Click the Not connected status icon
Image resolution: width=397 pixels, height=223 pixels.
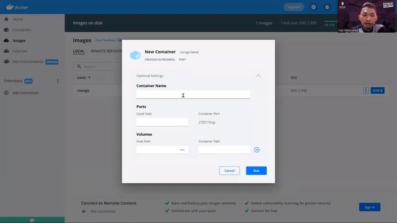[x=84, y=211]
